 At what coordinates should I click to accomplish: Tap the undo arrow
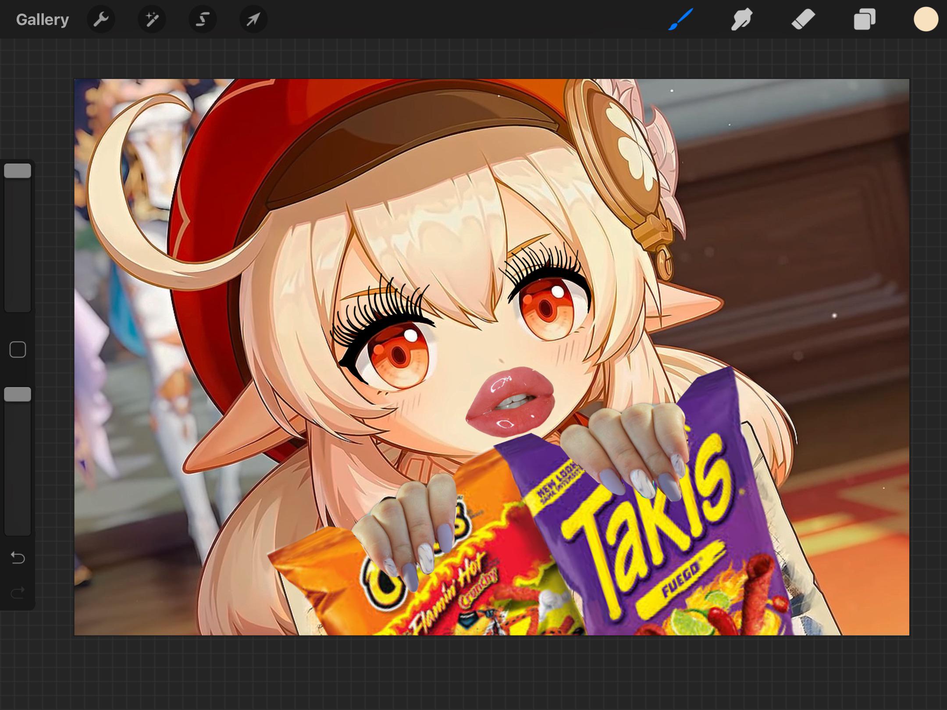pos(17,557)
